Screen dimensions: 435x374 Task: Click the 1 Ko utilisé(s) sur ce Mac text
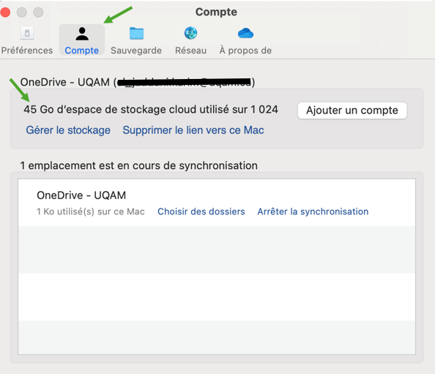pos(91,212)
